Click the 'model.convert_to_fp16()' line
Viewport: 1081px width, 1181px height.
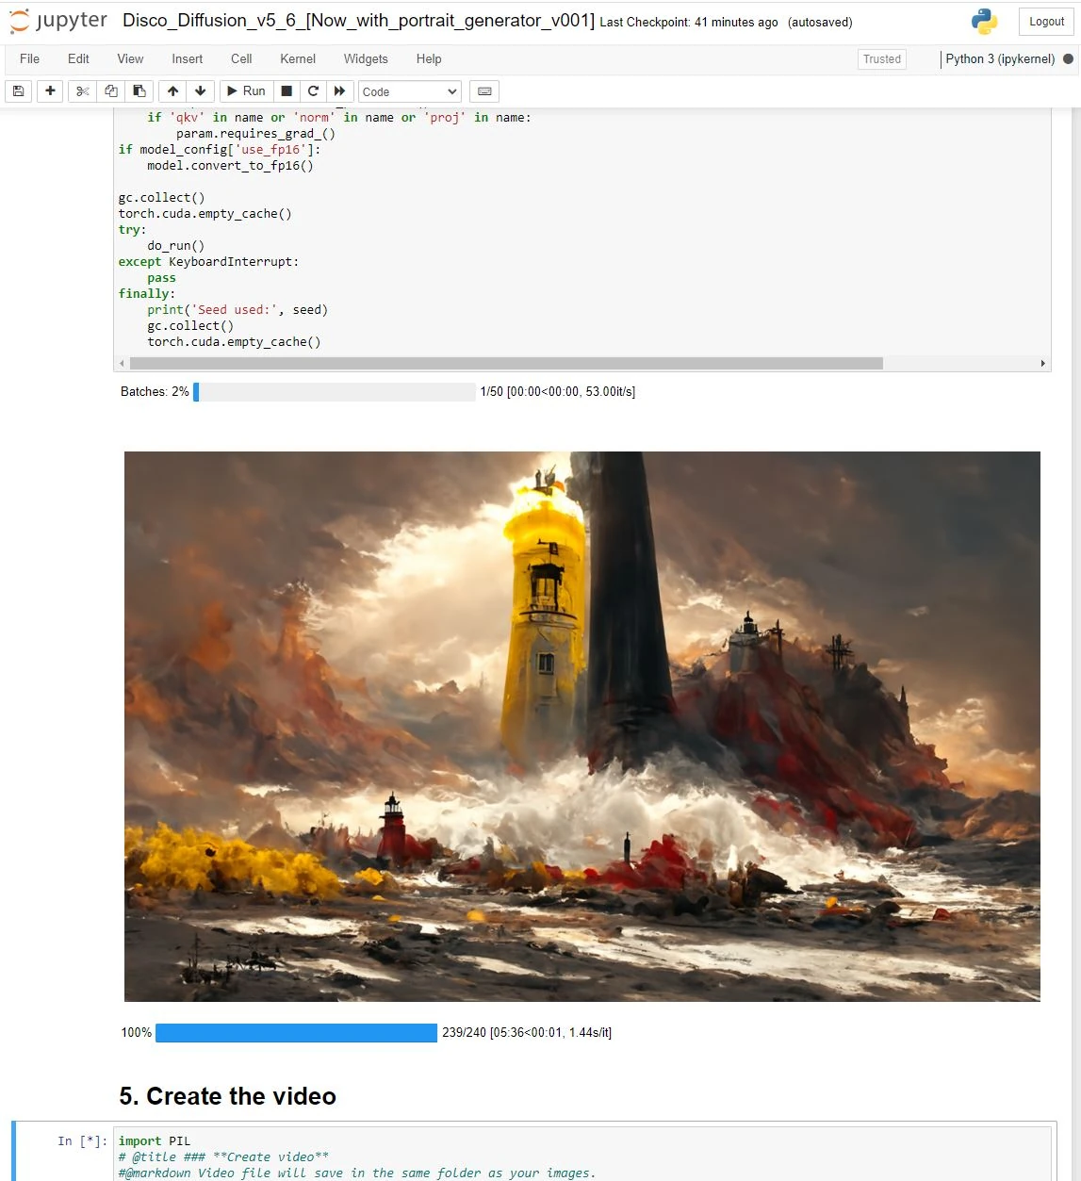click(x=230, y=165)
